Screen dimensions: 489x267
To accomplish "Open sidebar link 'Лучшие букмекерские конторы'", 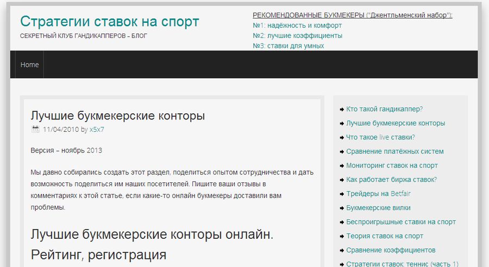I will point(396,123).
